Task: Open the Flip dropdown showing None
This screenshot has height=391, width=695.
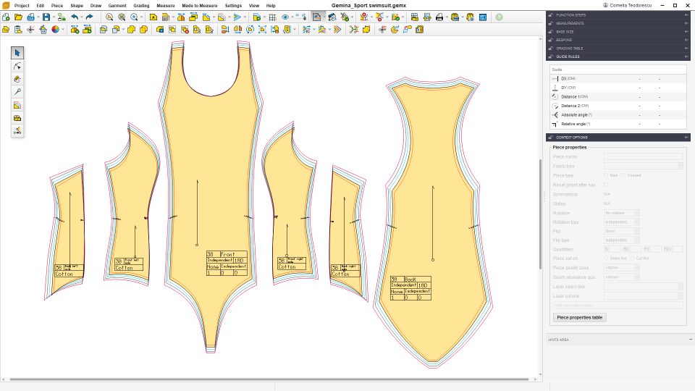Action: tap(621, 231)
